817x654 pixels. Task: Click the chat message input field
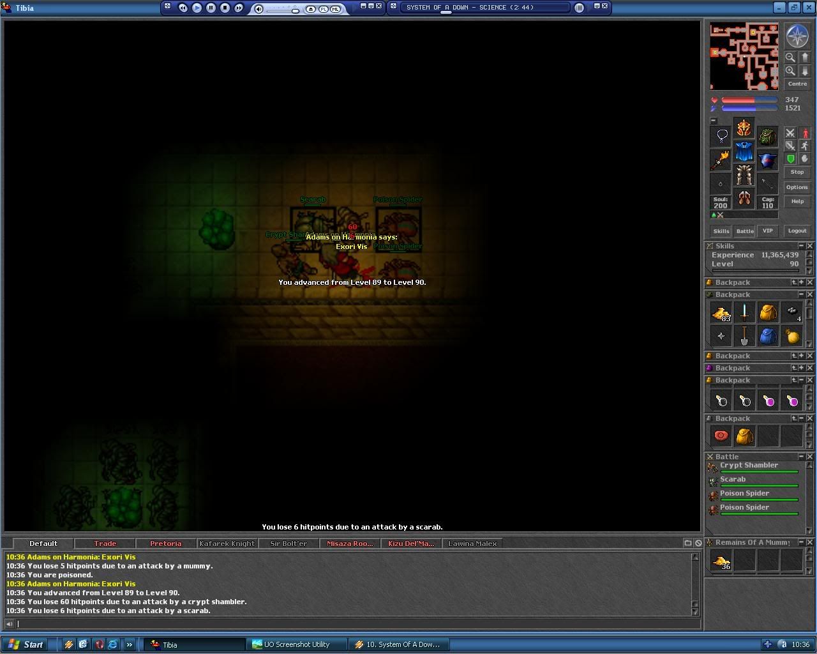(357, 624)
